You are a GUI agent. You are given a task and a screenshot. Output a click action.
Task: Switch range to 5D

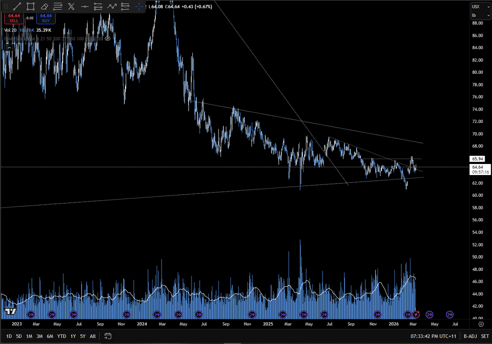coord(19,336)
